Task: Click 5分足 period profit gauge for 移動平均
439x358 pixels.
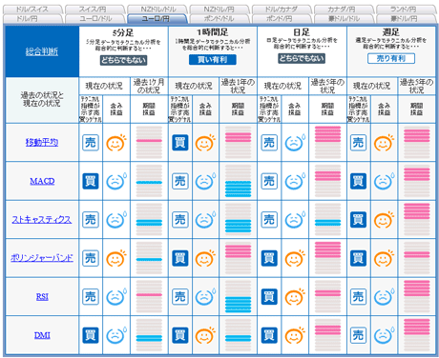Action: pos(149,143)
